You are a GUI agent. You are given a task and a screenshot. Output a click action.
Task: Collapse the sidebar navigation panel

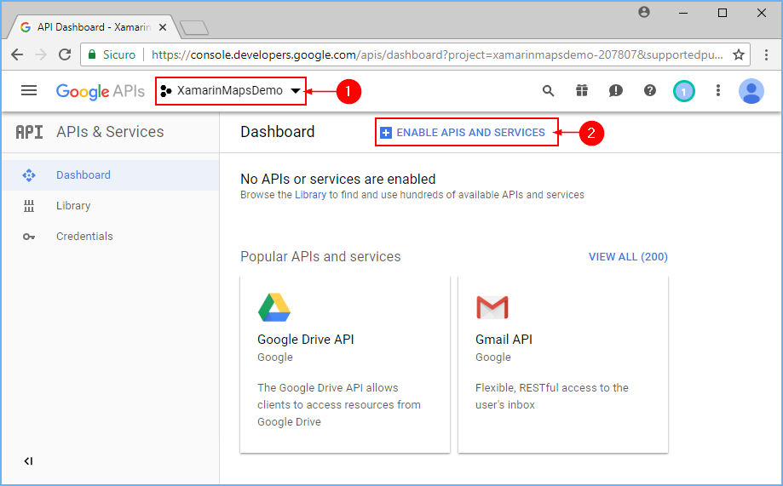(x=28, y=461)
